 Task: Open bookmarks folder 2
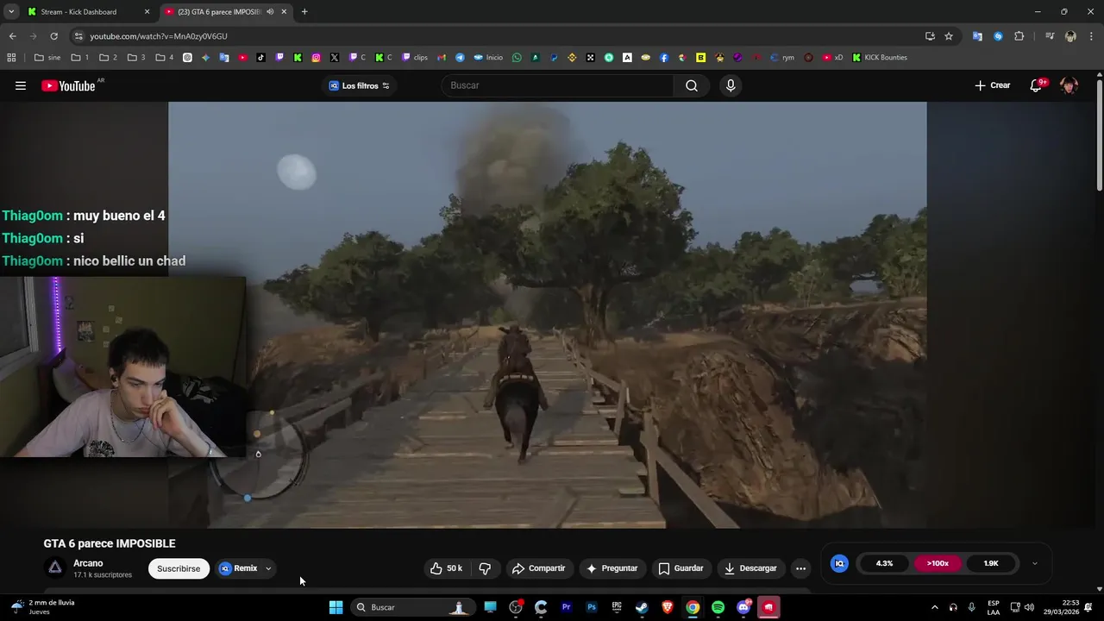click(x=108, y=58)
